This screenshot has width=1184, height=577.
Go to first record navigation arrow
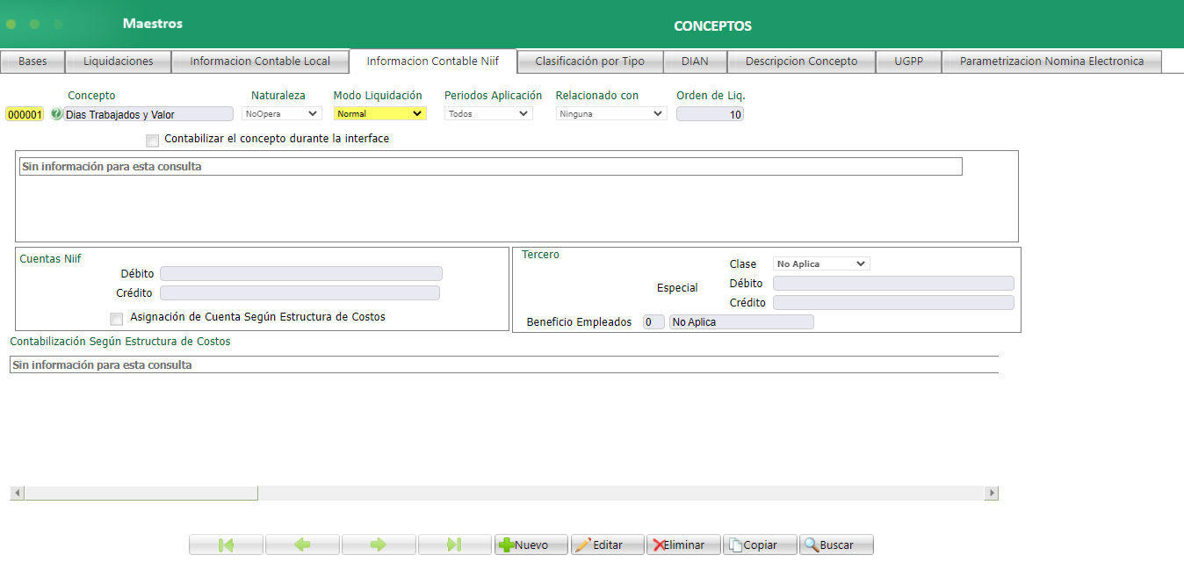(226, 545)
